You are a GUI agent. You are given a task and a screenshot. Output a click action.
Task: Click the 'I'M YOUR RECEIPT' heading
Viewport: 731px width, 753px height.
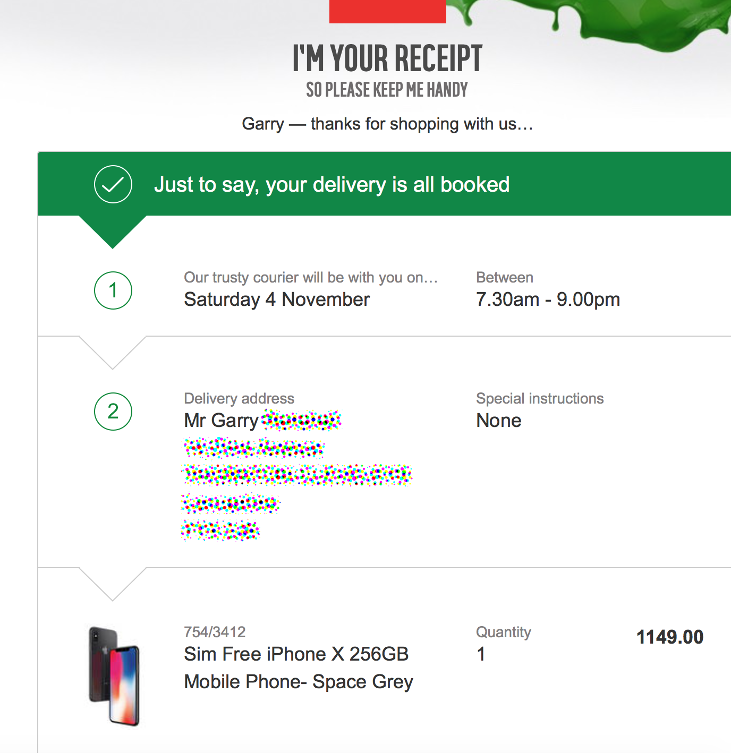pos(388,58)
